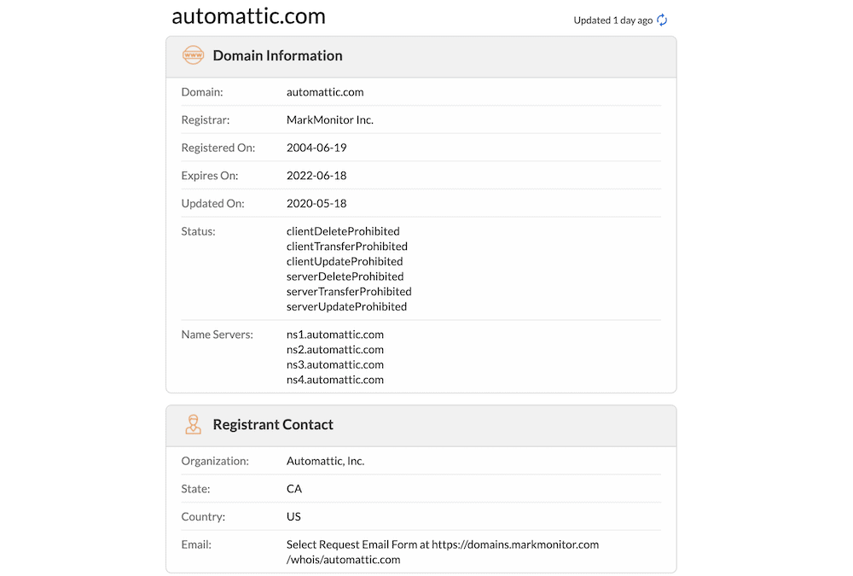
Task: Click the automattic.com page title
Action: coord(248,15)
